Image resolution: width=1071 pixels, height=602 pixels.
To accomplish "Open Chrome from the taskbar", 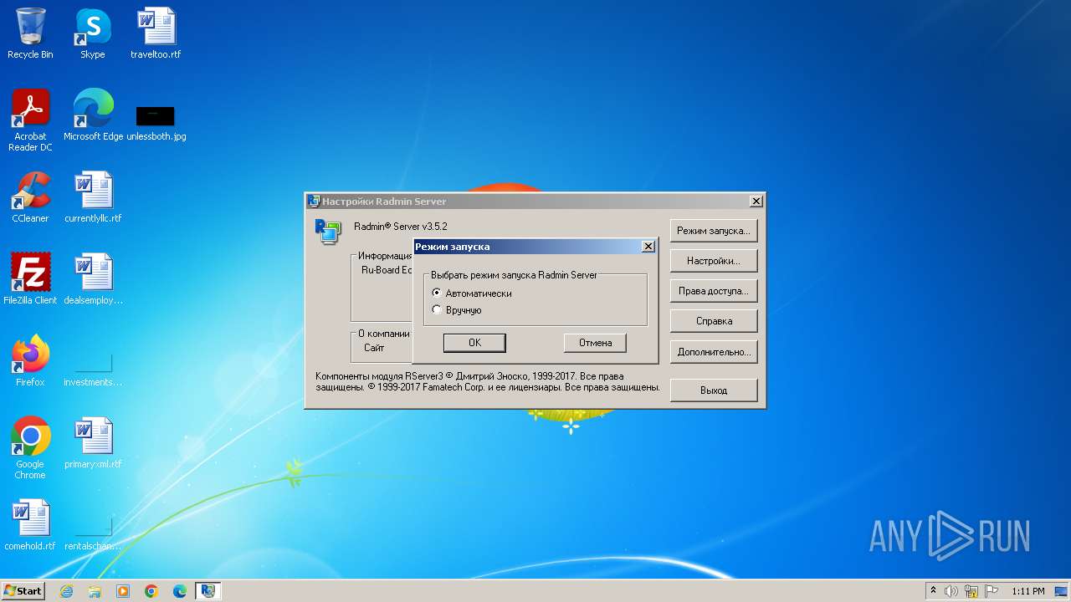I will [151, 591].
